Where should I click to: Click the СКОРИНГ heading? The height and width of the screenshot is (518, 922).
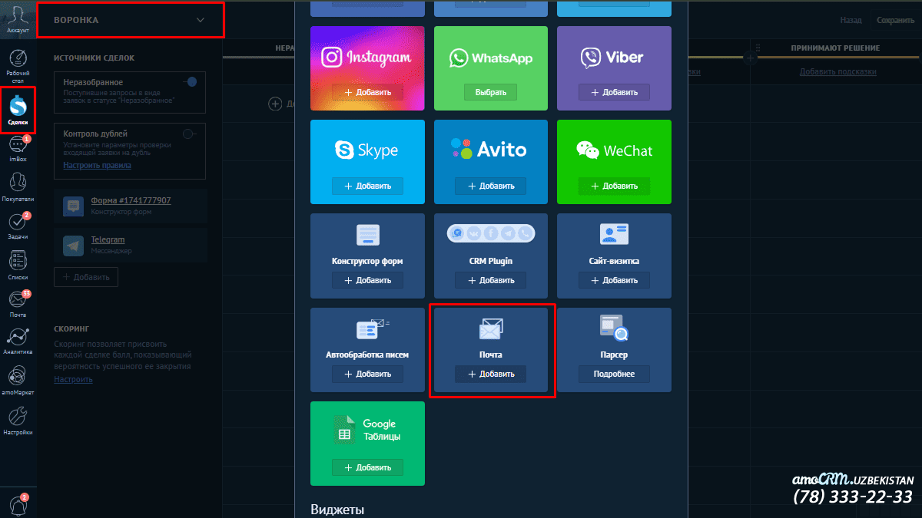pos(71,328)
